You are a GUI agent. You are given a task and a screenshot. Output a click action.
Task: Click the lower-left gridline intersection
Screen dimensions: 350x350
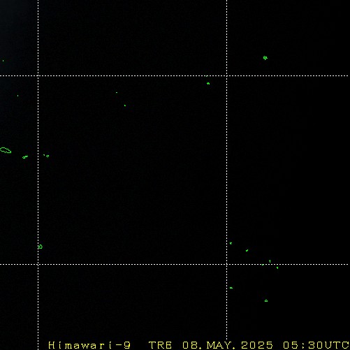click(38, 264)
